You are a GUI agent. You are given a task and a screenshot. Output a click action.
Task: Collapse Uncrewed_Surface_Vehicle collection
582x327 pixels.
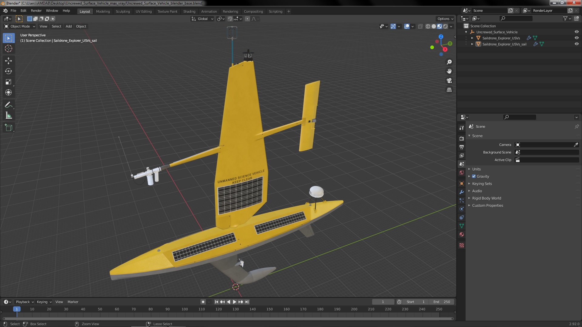(x=466, y=32)
